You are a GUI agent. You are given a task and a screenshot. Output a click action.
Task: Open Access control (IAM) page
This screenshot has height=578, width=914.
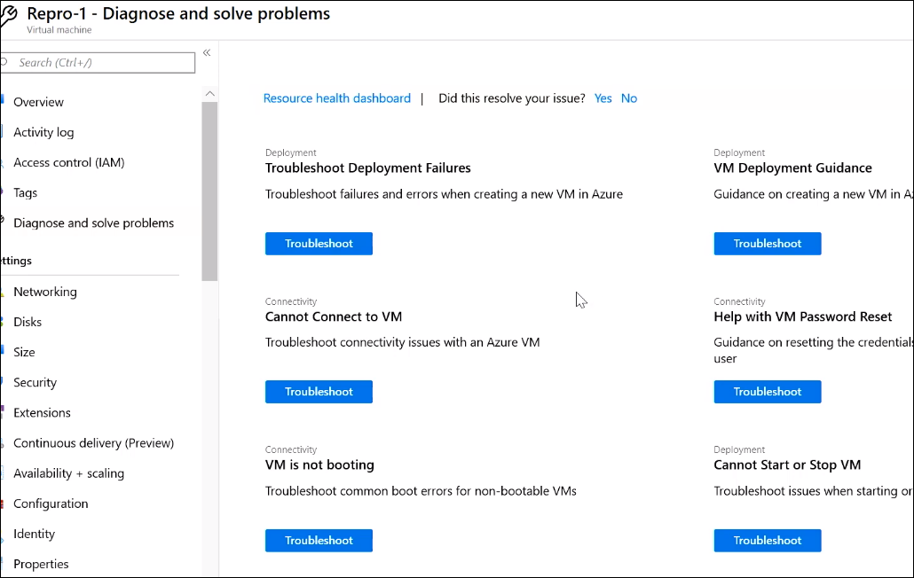pos(68,162)
